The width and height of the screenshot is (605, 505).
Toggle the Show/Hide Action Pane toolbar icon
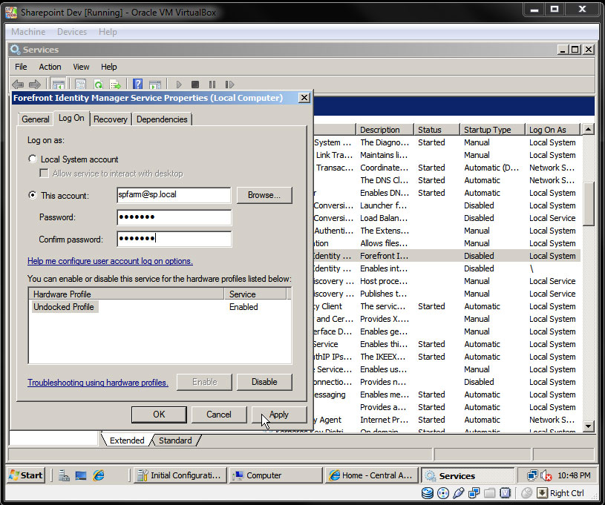(x=155, y=84)
